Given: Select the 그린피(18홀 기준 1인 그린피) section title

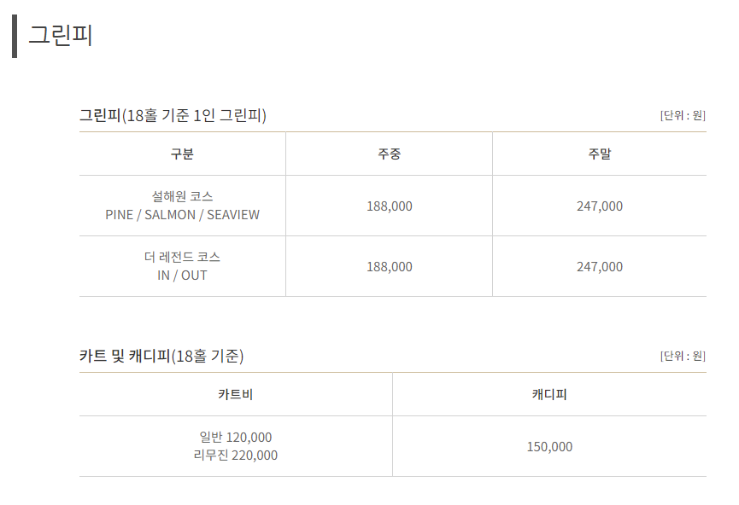Looking at the screenshot, I should point(173,115).
